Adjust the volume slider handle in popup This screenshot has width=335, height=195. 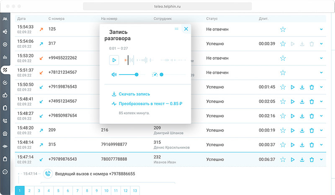coord(137,75)
